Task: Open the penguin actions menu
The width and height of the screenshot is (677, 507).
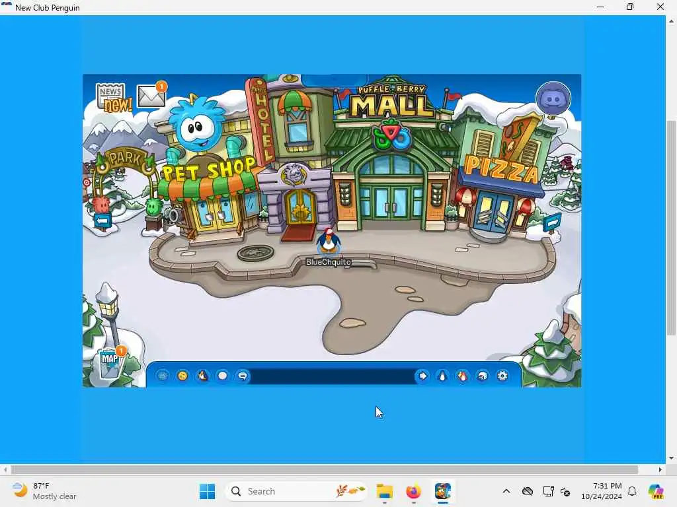Action: 202,376
